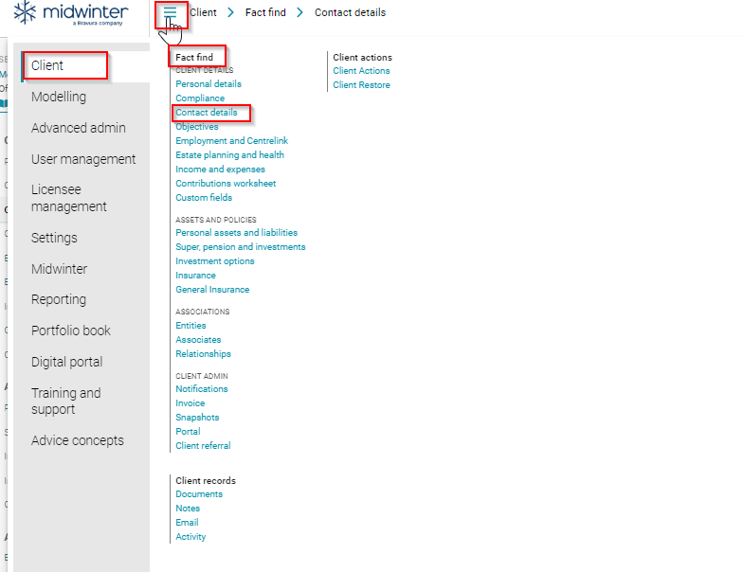Open Estate planning and health link
The height and width of the screenshot is (572, 744).
(x=229, y=155)
